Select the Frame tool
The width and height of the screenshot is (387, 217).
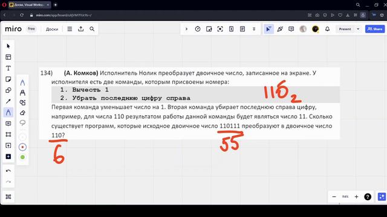tap(8, 134)
